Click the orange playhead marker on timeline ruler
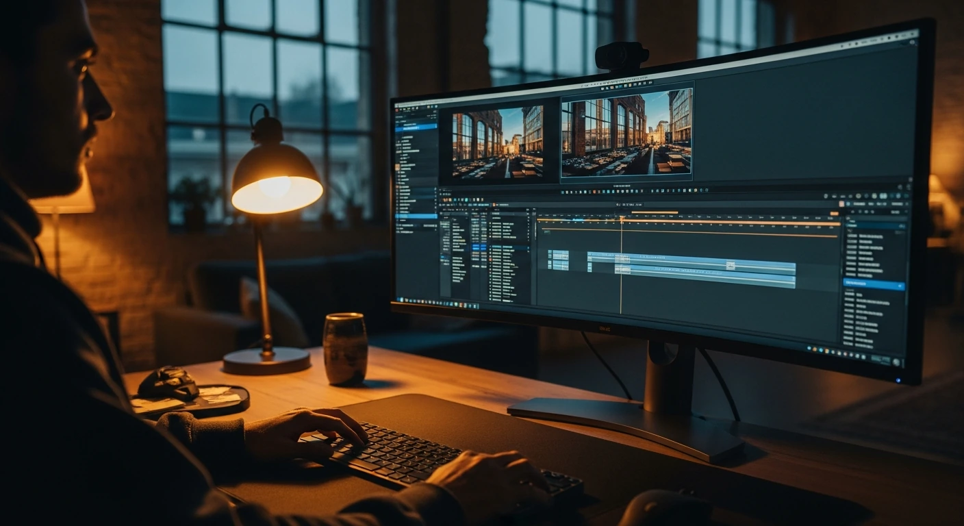 pos(622,219)
